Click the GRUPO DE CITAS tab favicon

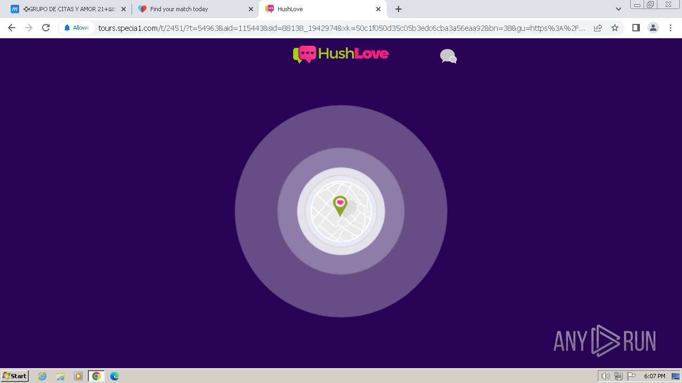tap(15, 9)
